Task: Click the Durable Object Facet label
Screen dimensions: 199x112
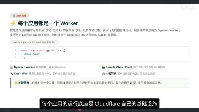Action: tap(119, 67)
